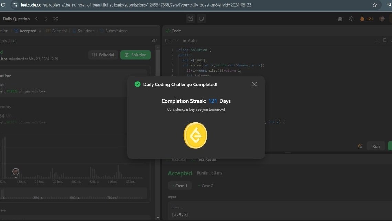This screenshot has width=392, height=221.
Task: Open LeetCode settings via the gear icon
Action: tap(351, 19)
